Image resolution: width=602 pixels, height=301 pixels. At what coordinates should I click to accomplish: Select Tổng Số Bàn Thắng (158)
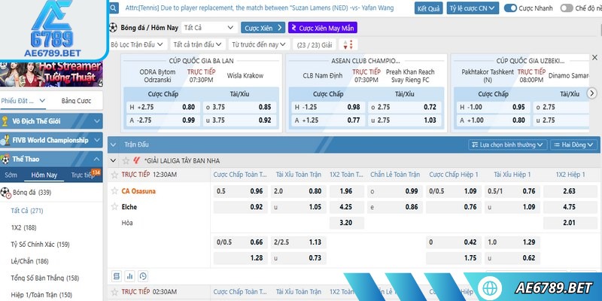coord(45,278)
